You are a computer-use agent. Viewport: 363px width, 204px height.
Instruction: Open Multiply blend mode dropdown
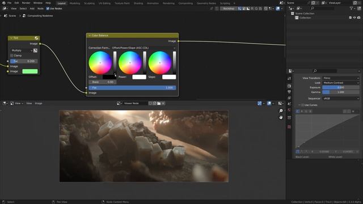(22, 50)
